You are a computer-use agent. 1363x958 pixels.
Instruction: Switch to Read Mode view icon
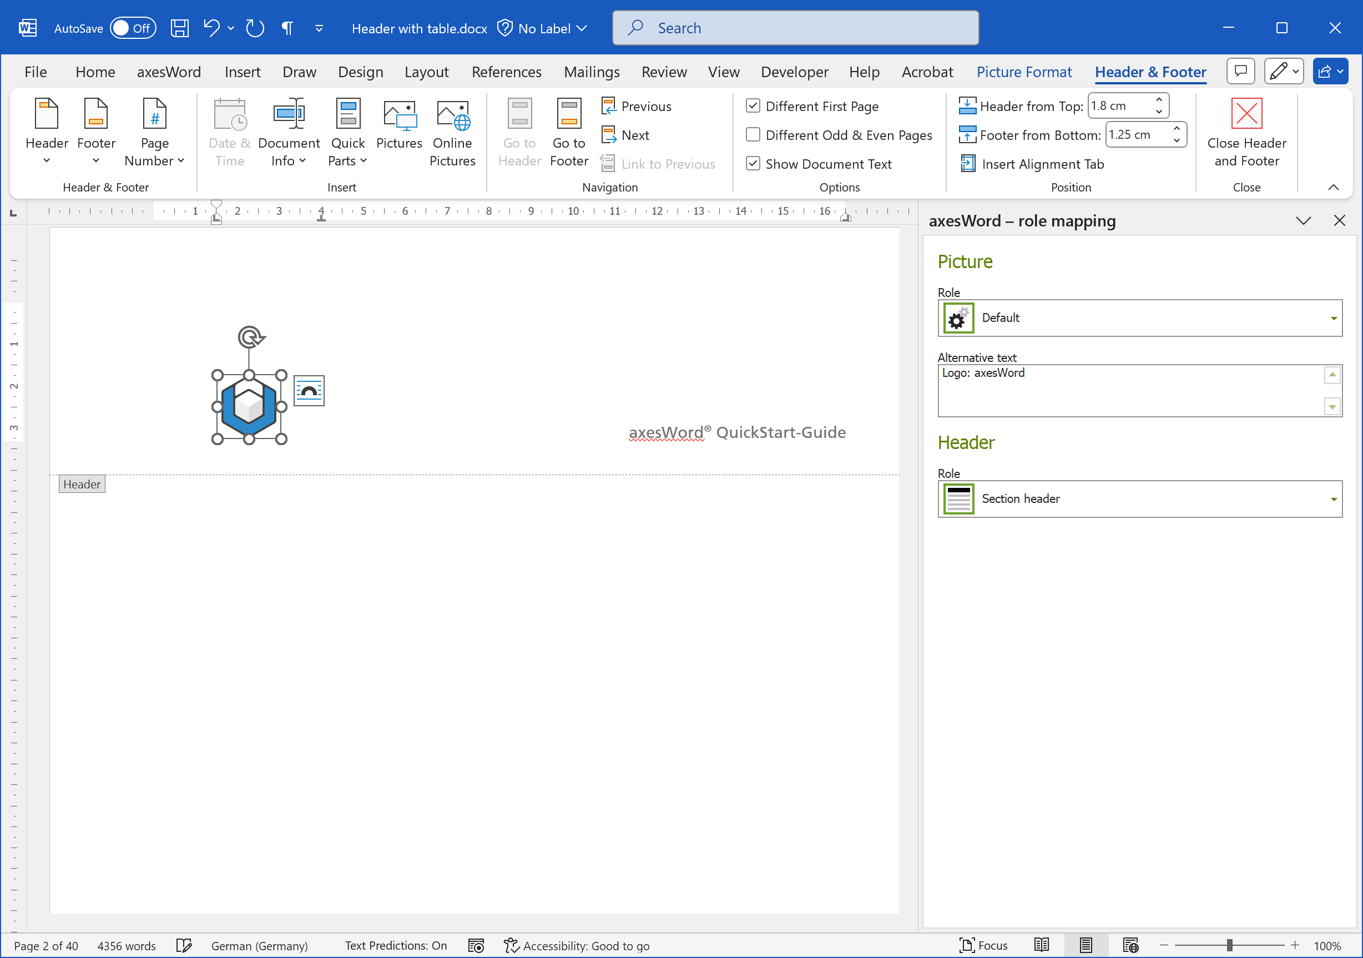tap(1041, 945)
